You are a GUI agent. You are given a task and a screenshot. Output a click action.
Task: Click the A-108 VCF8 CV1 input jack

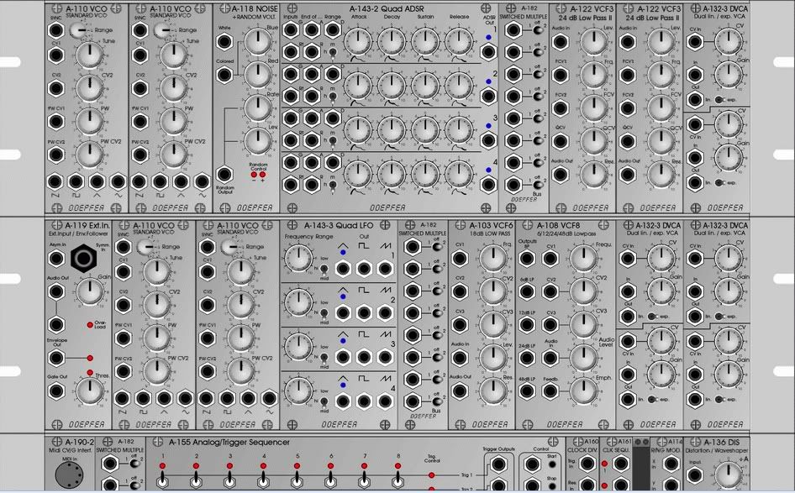pos(550,259)
